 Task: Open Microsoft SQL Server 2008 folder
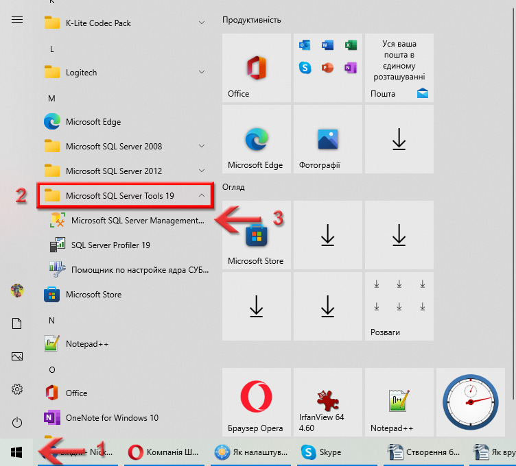(x=125, y=146)
